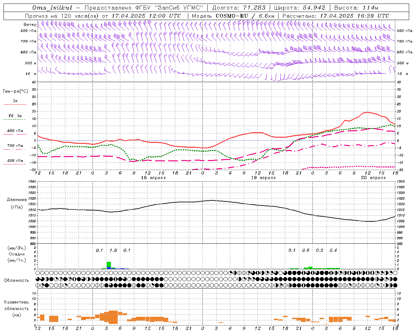The height and width of the screenshot is (331, 414).
Task: Click the "(гПа)" unit under Давление
Action: pyautogui.click(x=17, y=207)
